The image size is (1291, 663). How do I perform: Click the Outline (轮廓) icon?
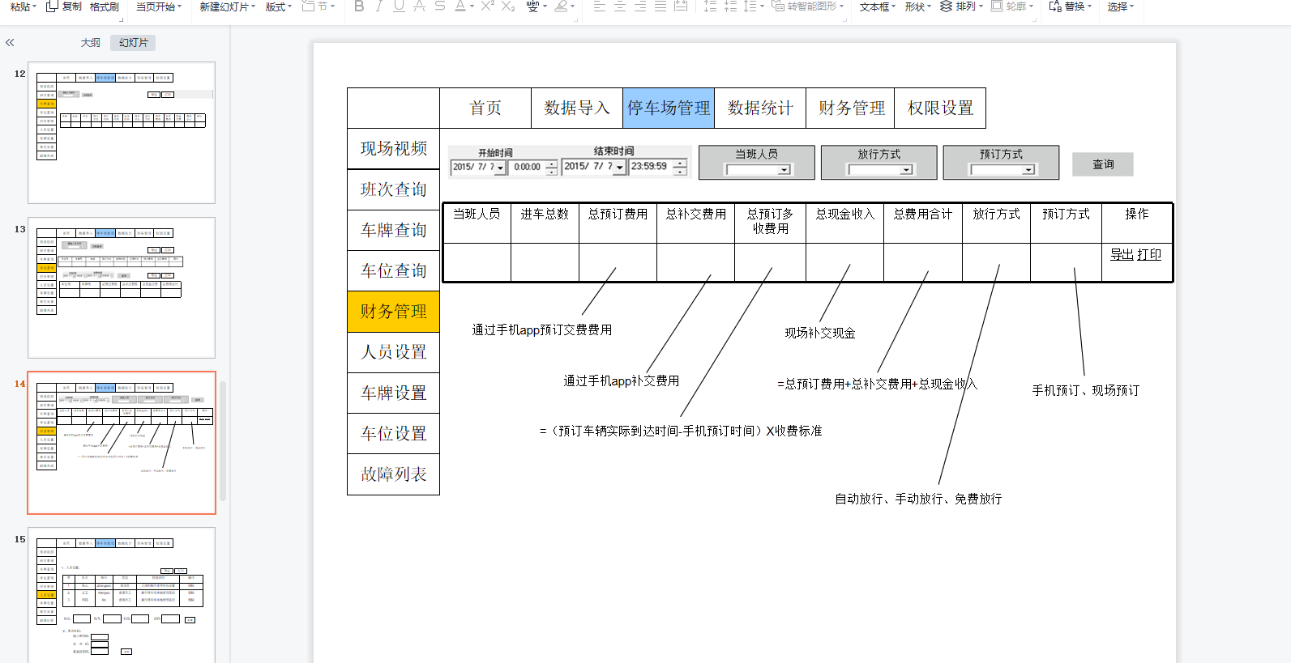997,6
